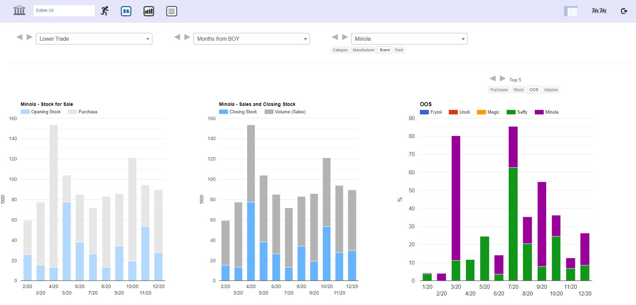Viewport: 636px width, 305px height.
Task: Click the Saffy green legend swatch
Action: click(511, 112)
